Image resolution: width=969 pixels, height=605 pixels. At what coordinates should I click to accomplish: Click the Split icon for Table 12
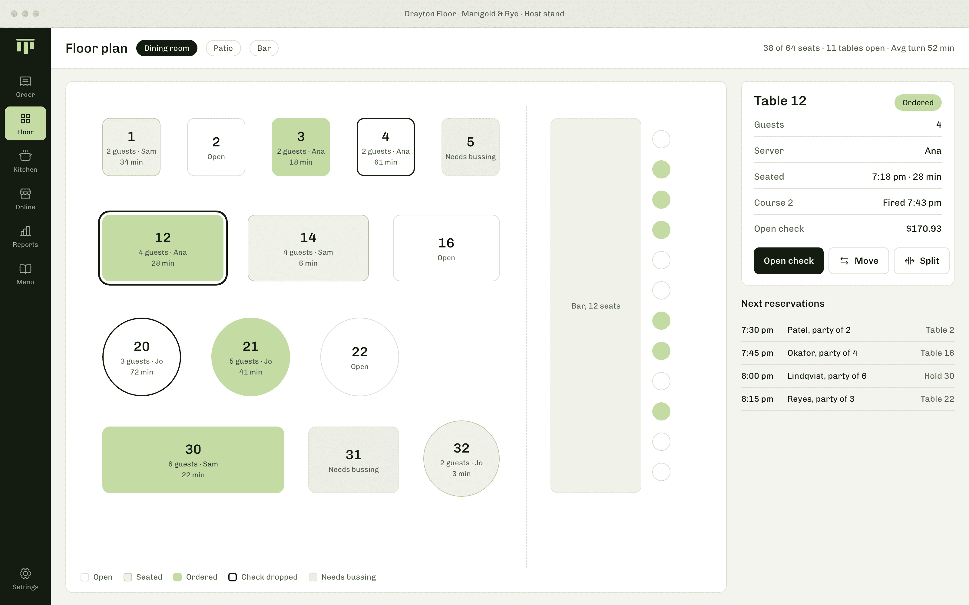(x=909, y=261)
